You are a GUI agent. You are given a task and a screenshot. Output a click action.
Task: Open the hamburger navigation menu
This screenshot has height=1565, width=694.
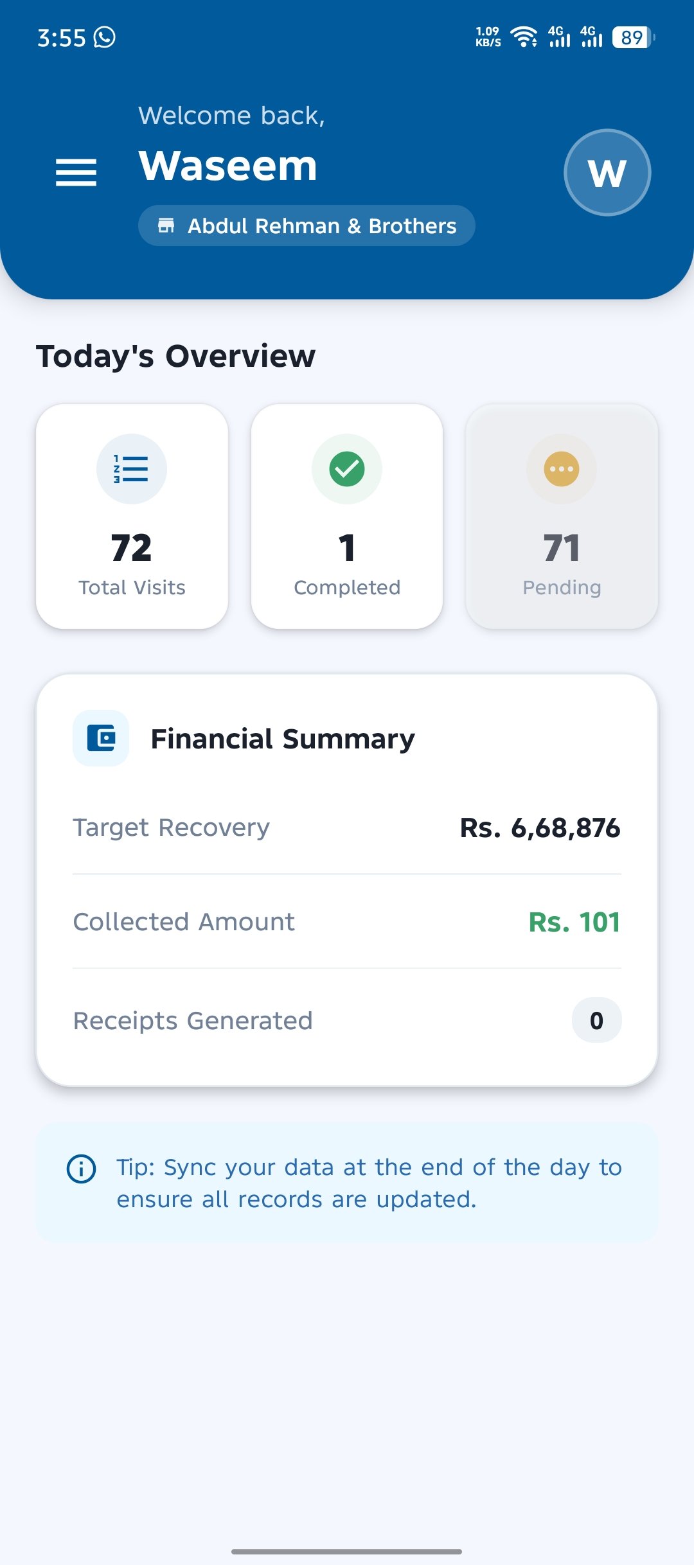click(76, 172)
